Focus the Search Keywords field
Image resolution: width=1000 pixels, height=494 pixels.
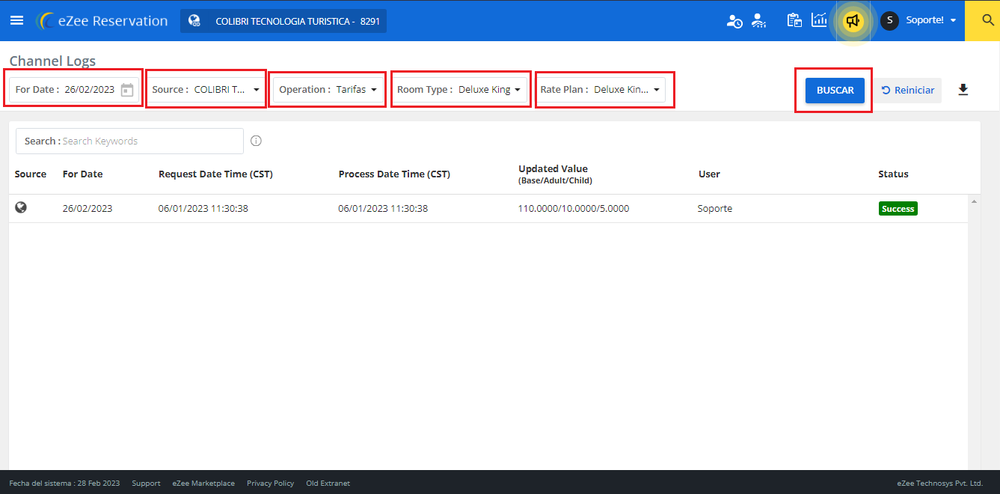(130, 141)
